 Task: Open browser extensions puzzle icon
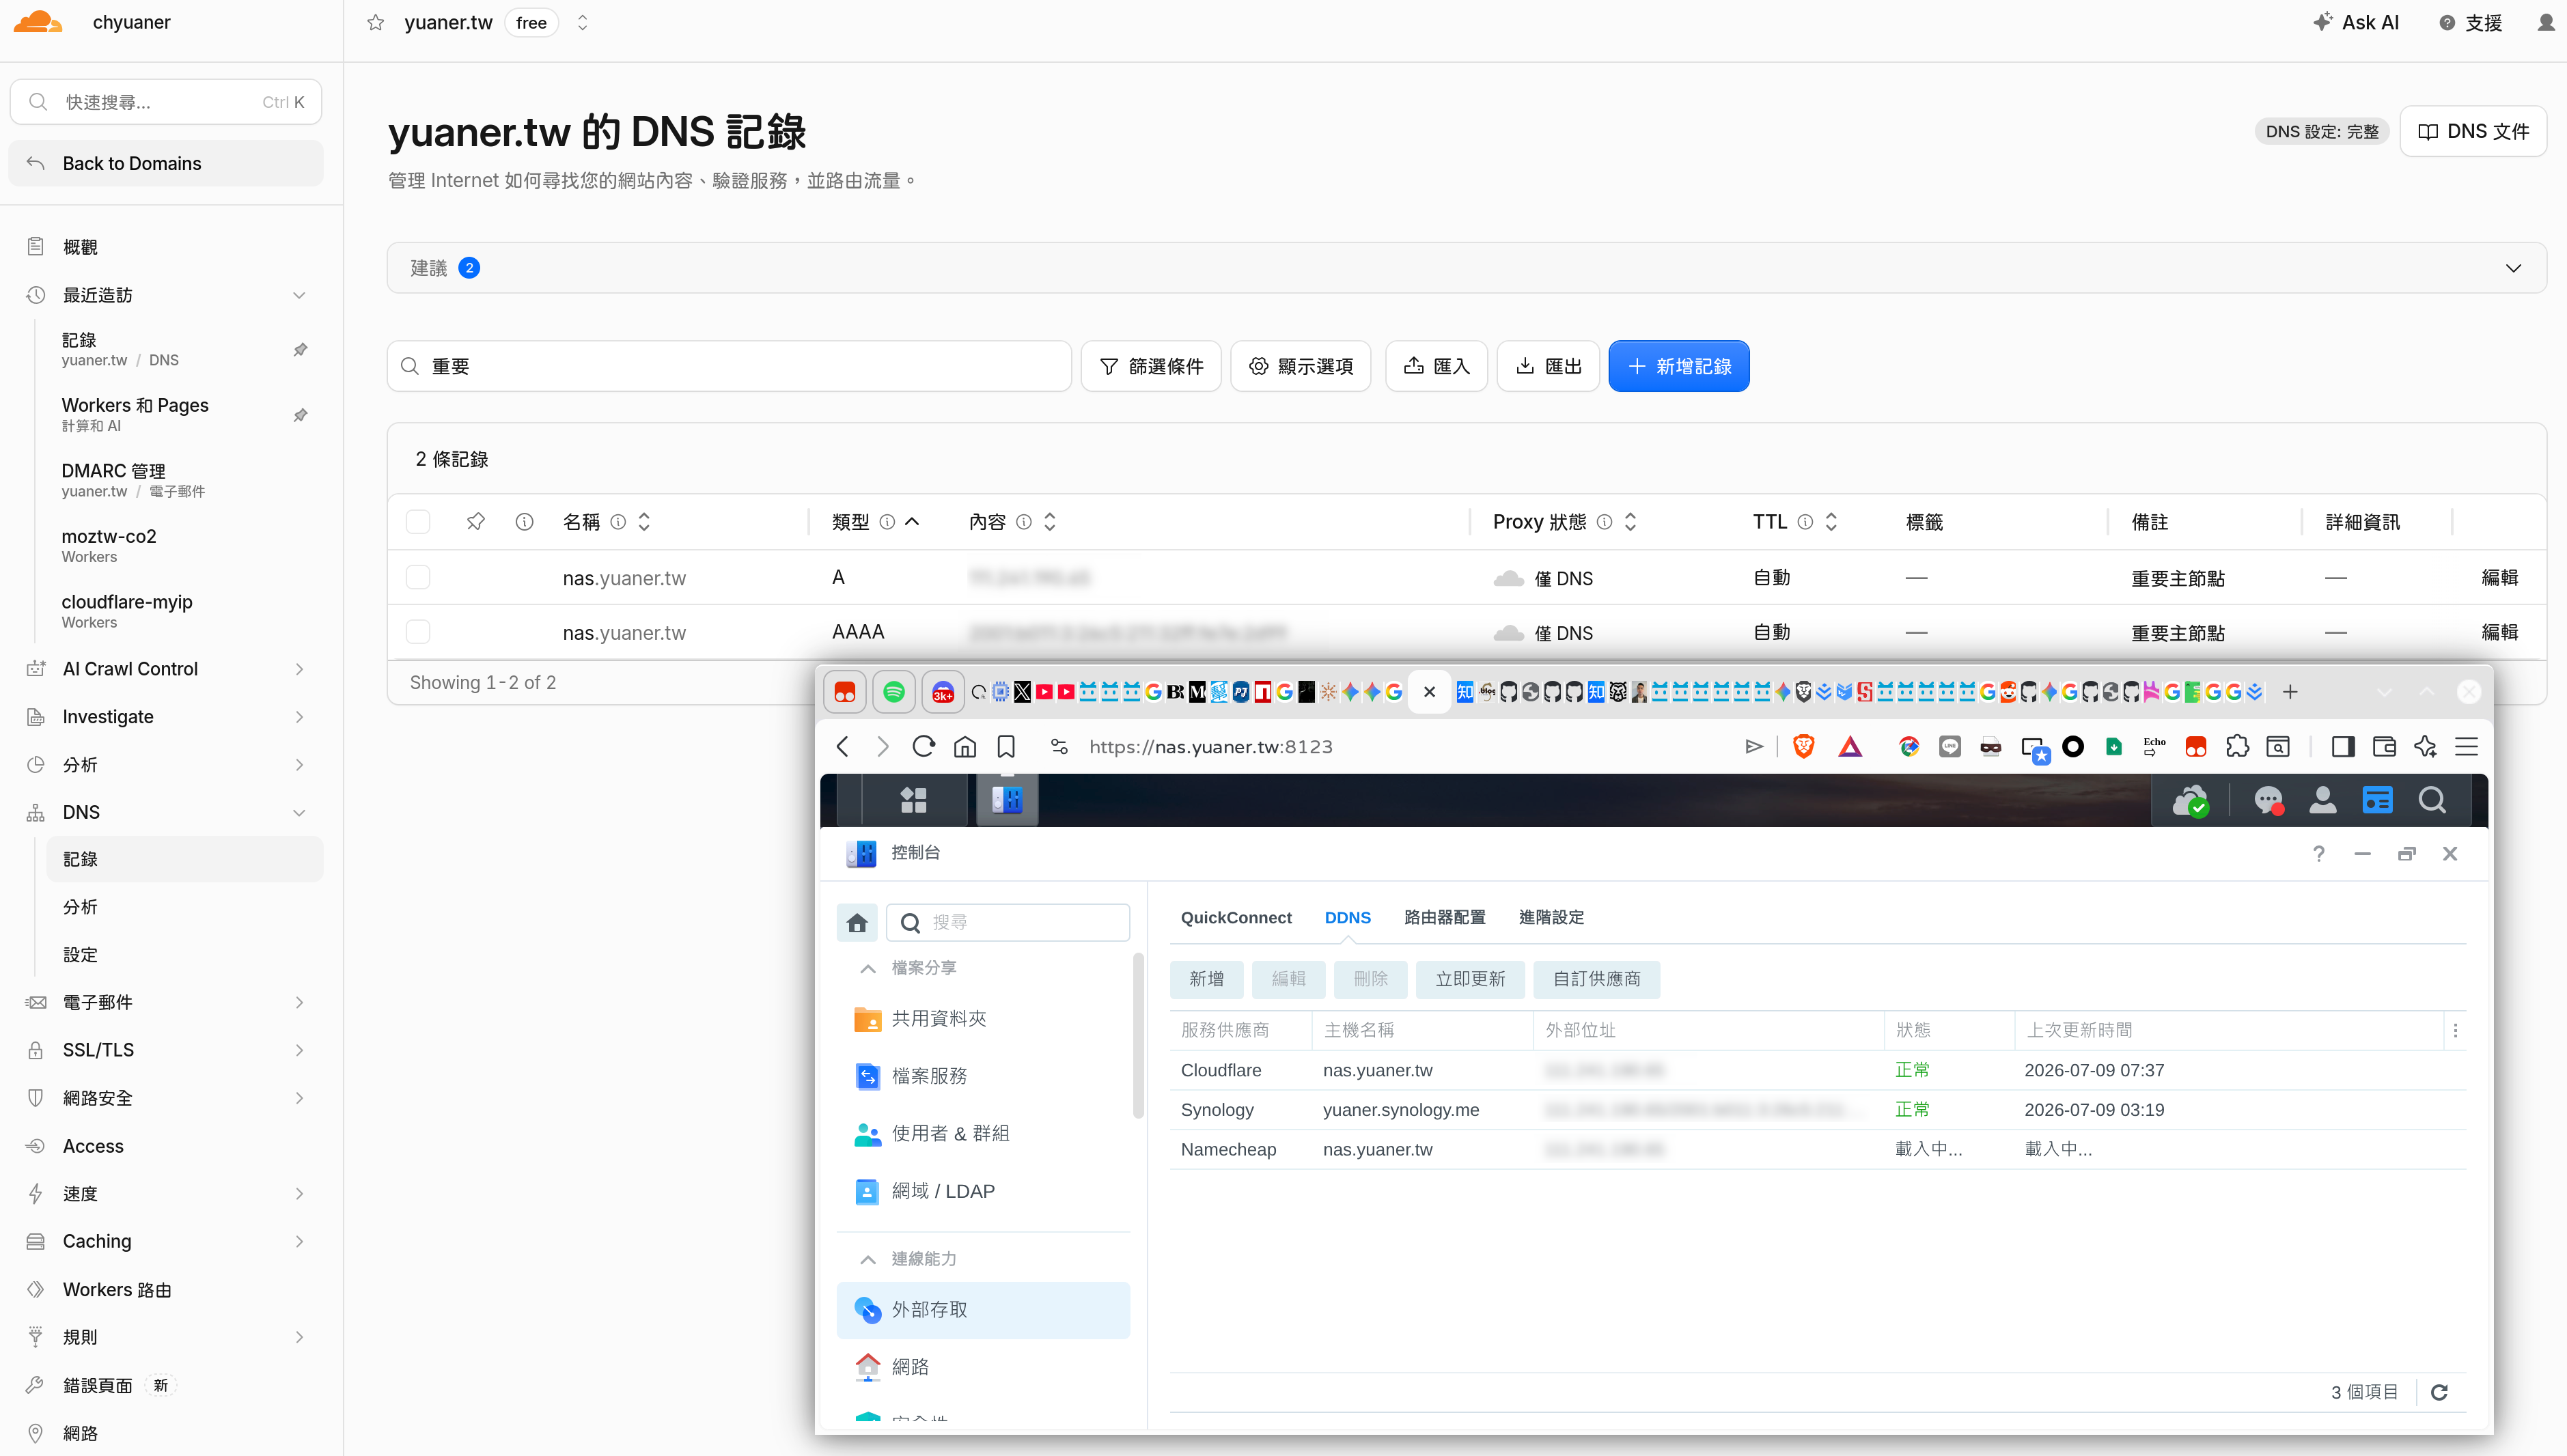(2237, 746)
